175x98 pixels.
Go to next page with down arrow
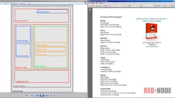(116, 6)
